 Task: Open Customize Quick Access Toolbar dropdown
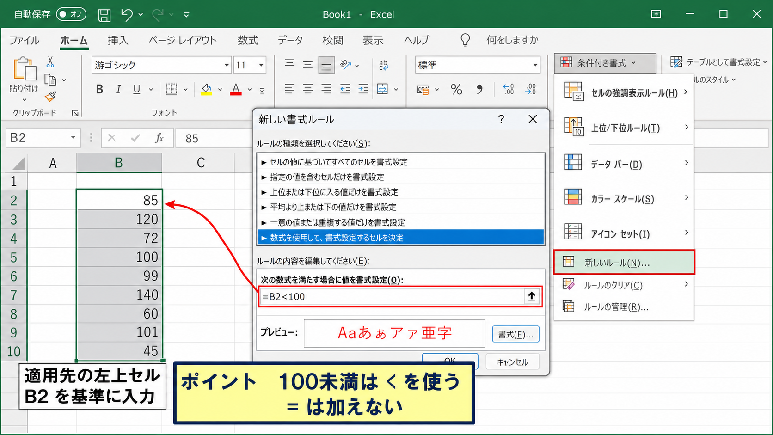pyautogui.click(x=186, y=15)
